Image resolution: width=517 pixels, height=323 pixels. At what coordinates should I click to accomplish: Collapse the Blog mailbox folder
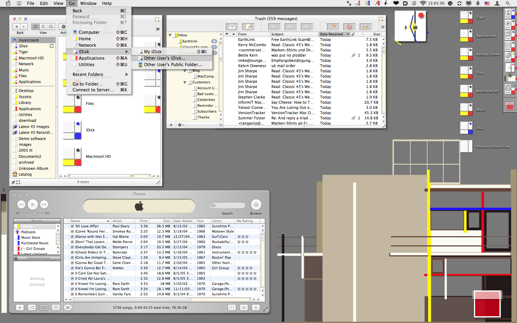coord(185,71)
